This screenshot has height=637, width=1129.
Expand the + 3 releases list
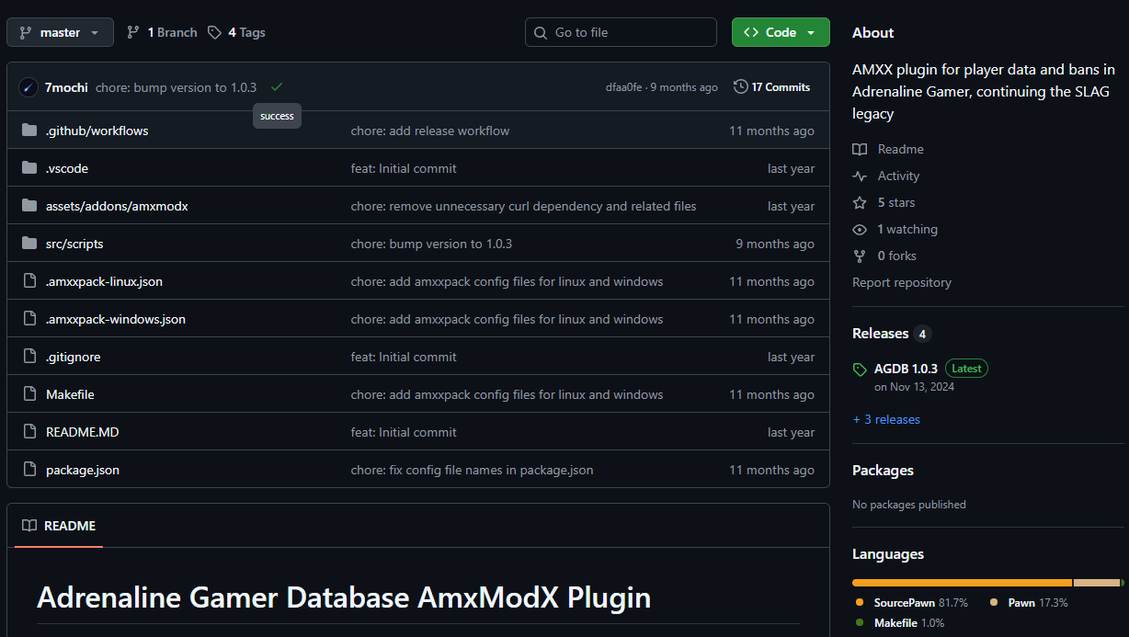click(x=885, y=419)
